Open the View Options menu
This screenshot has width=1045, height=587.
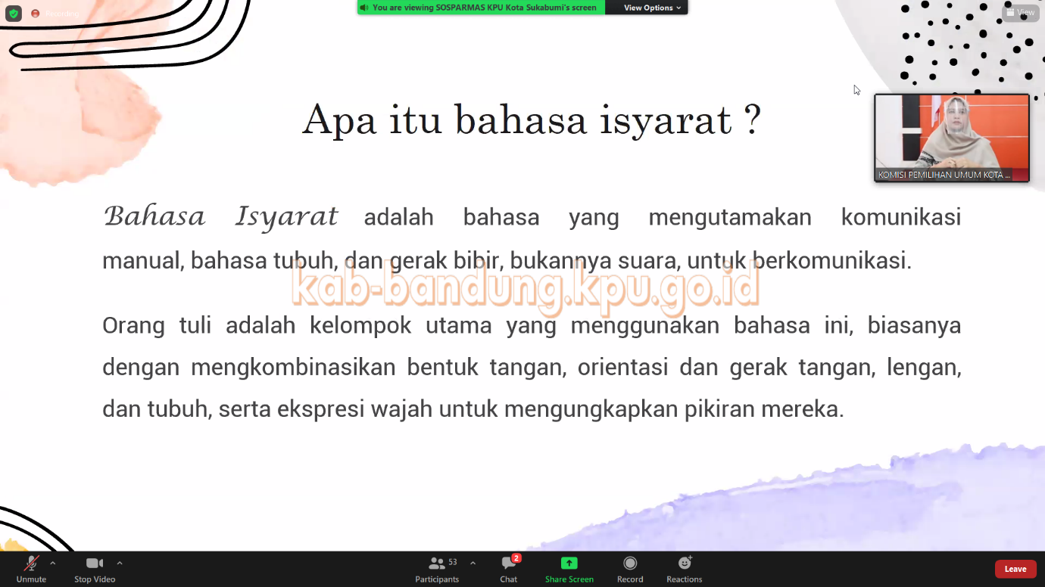tap(652, 8)
